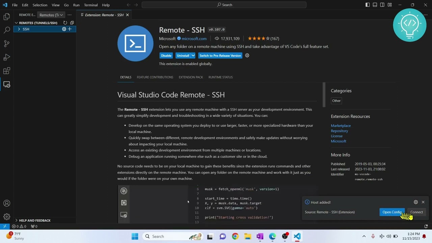This screenshot has height=243, width=432.
Task: Open the View menu
Action: click(x=56, y=5)
